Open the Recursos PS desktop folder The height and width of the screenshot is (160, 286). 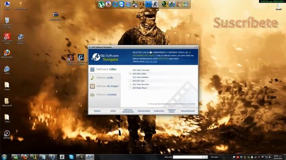coord(7,102)
